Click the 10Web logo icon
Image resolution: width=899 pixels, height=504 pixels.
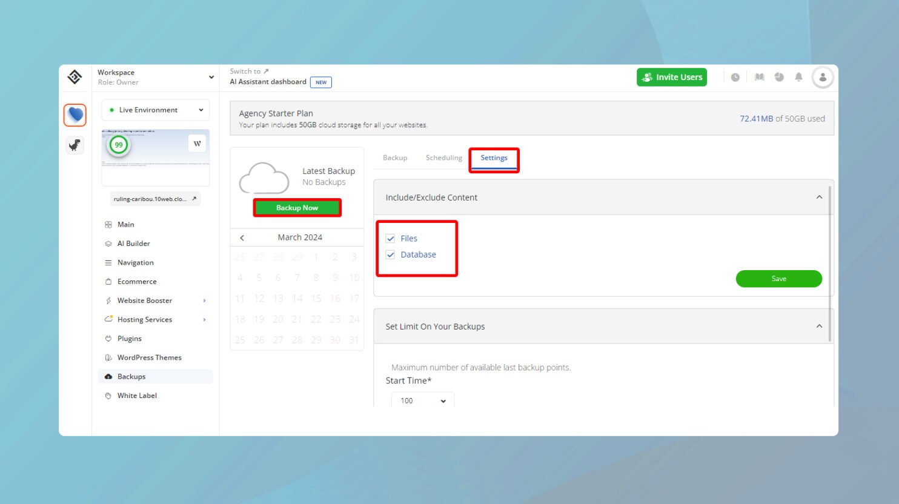[x=75, y=77]
